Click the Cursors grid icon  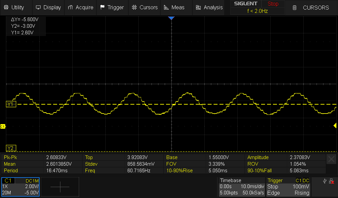(x=134, y=7)
